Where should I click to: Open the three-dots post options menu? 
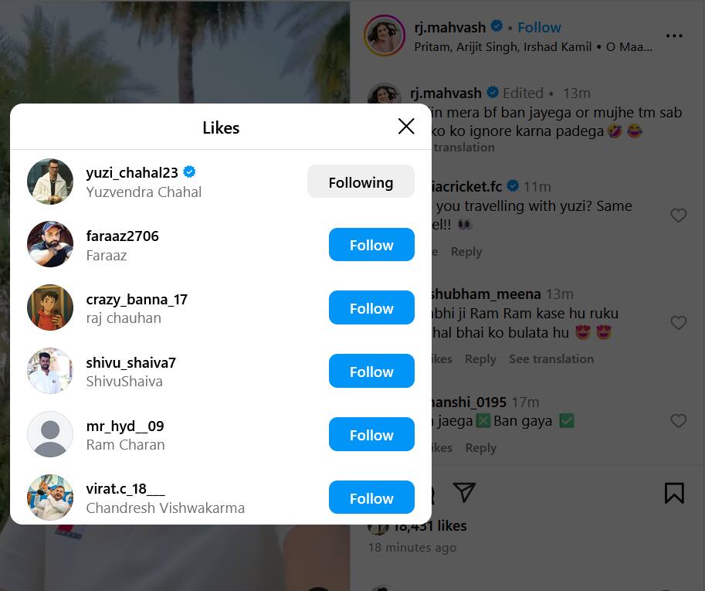pos(674,36)
